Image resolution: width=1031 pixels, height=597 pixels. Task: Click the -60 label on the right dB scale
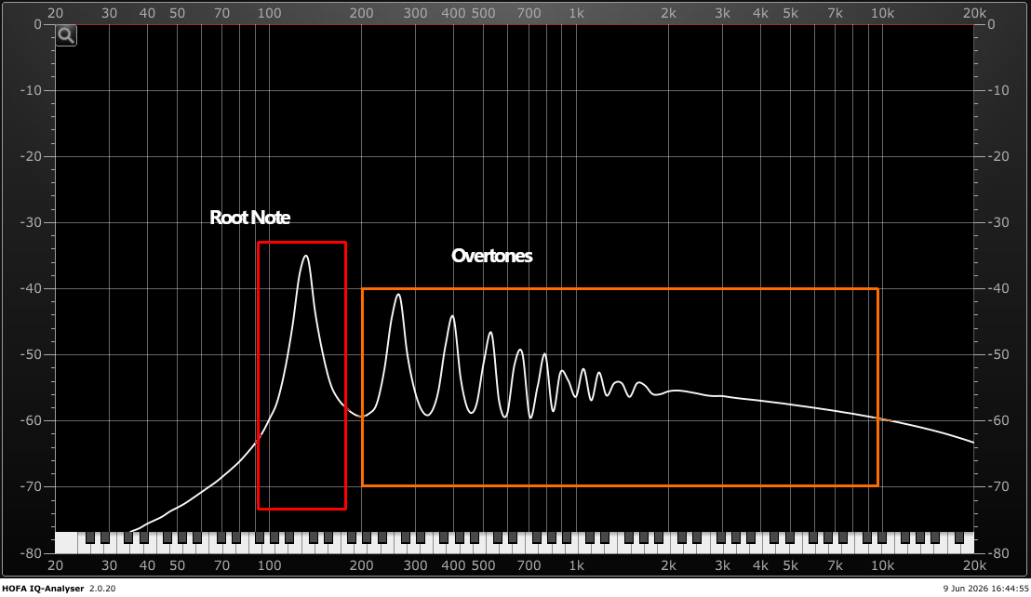(998, 420)
